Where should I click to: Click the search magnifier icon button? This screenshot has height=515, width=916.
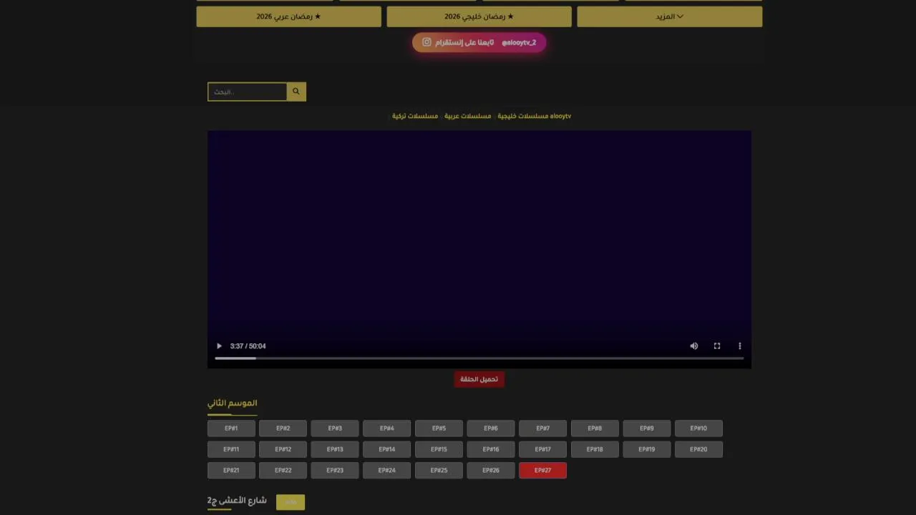pos(296,92)
